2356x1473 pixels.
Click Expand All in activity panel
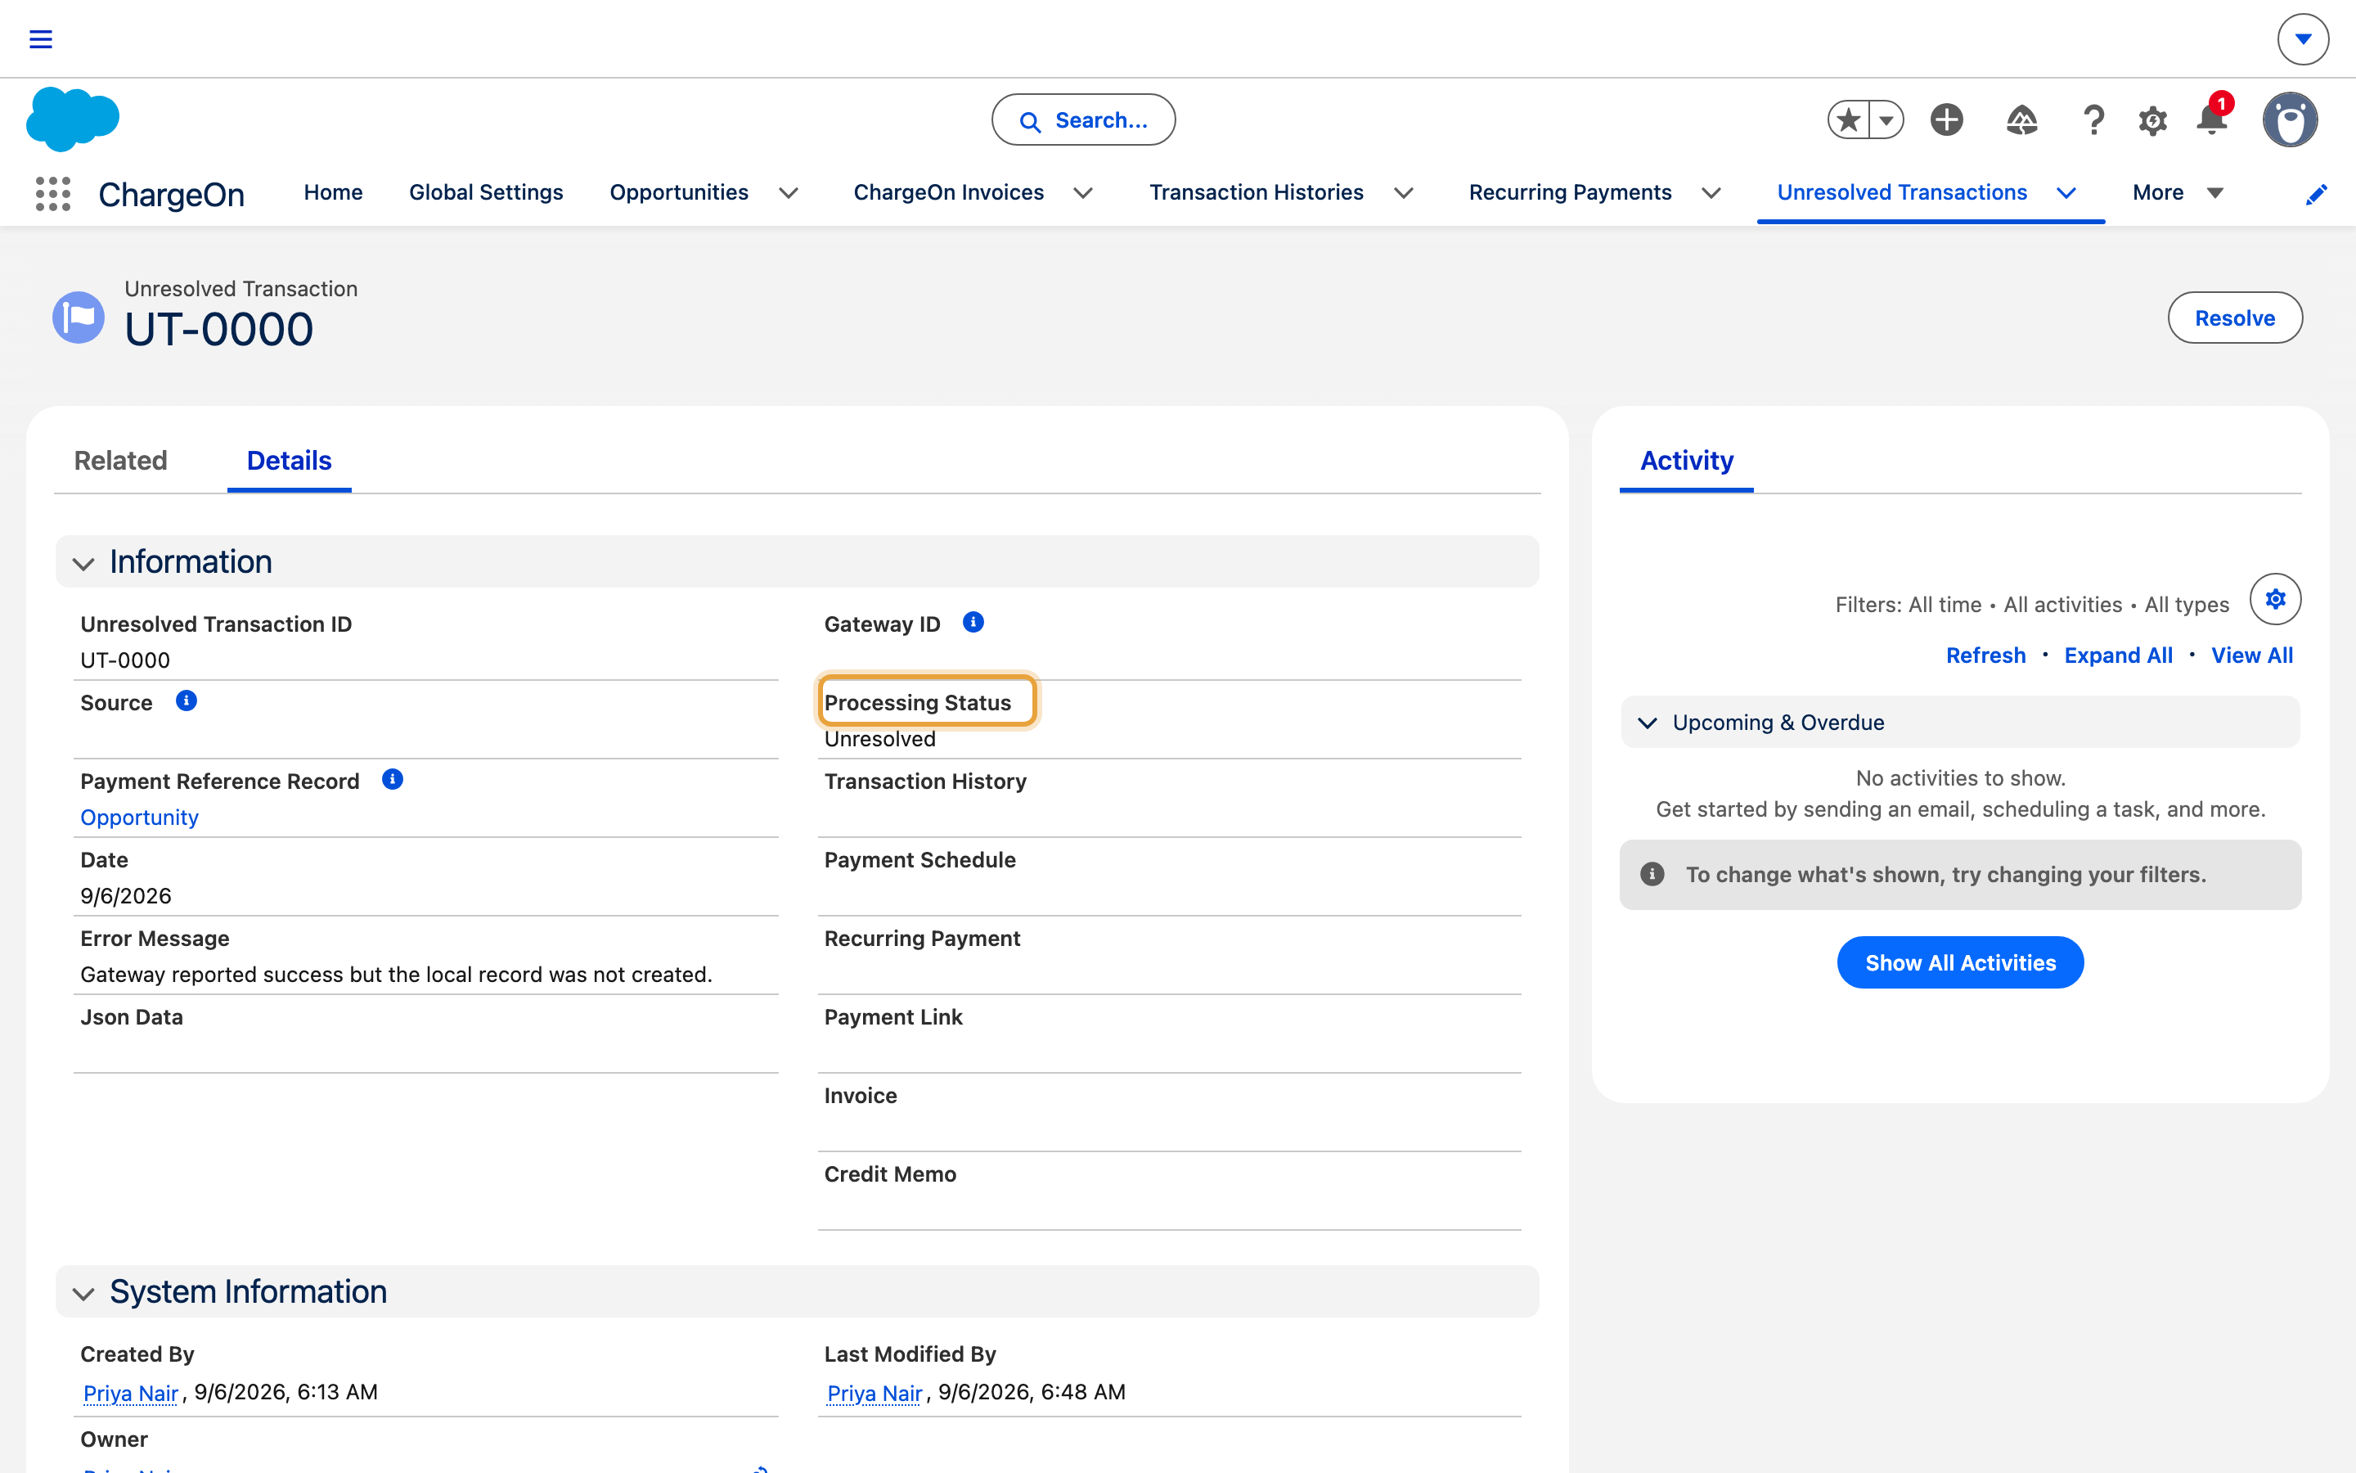2119,655
